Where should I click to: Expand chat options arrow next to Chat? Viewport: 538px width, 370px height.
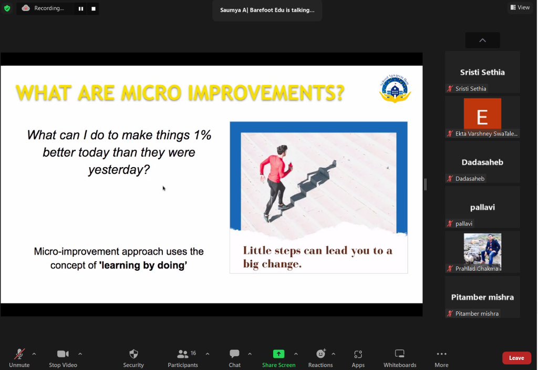click(x=250, y=354)
